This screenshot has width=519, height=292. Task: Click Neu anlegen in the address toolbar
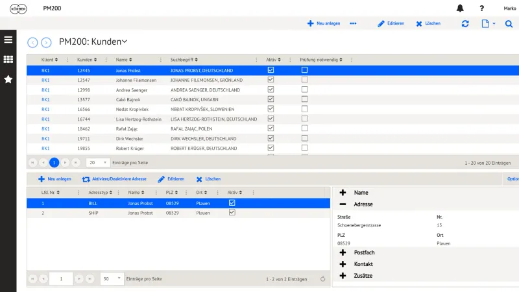54,179
